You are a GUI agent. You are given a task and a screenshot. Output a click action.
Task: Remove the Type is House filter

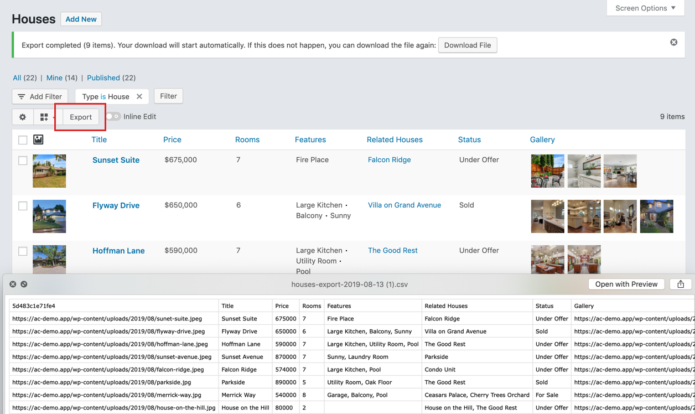tap(139, 96)
